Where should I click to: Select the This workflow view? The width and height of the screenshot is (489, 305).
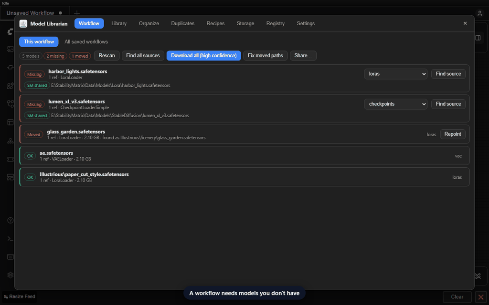pyautogui.click(x=39, y=42)
